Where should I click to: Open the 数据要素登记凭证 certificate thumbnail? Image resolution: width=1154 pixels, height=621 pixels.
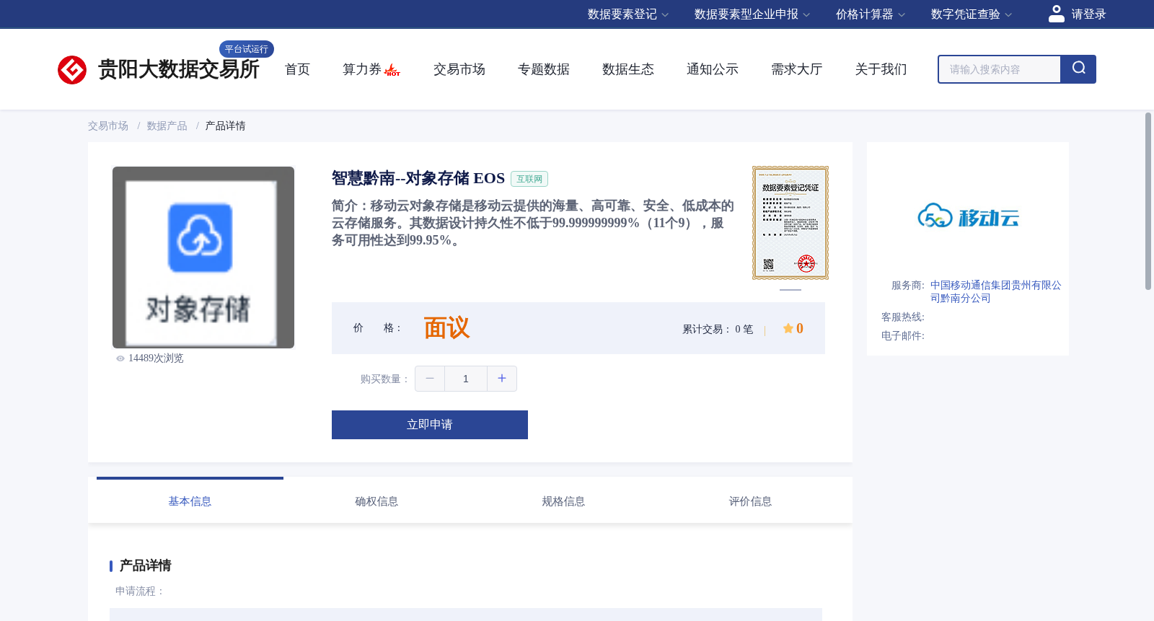point(790,223)
